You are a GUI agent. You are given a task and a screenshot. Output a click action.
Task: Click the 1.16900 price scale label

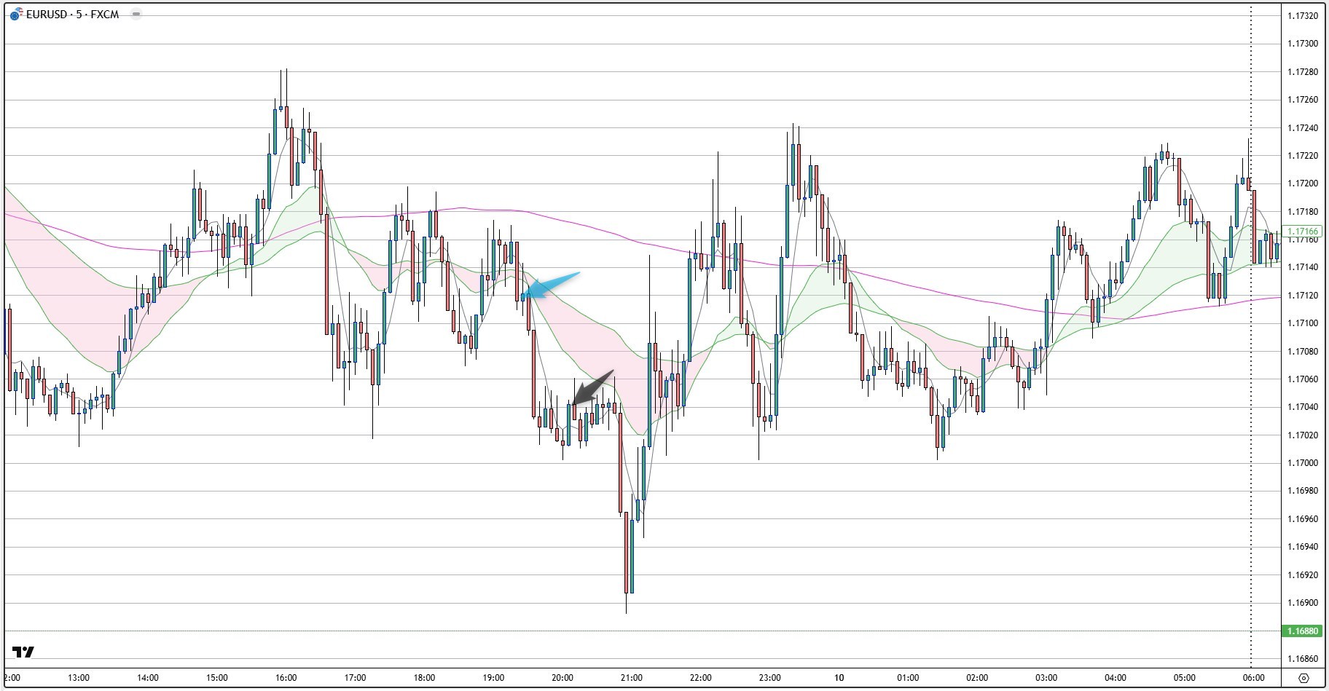[x=1303, y=603]
